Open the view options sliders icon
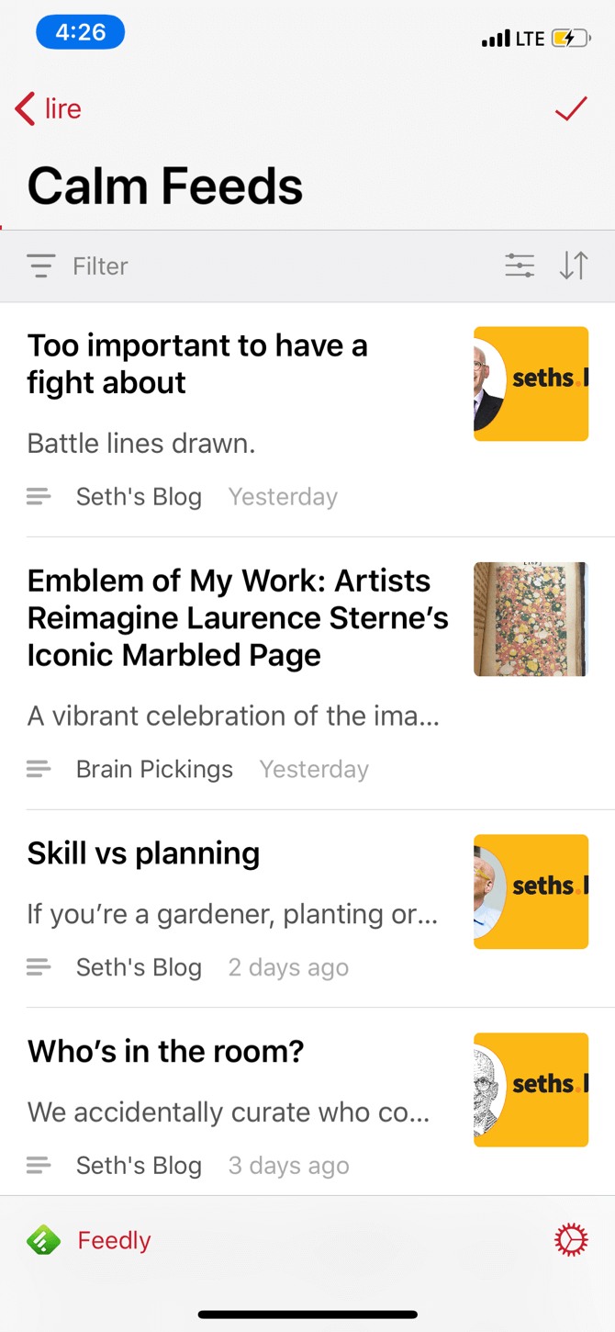 [x=520, y=265]
